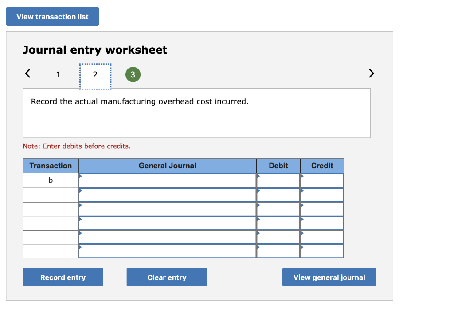Click Credit field in fifth row
454x312 pixels.
coord(322,237)
